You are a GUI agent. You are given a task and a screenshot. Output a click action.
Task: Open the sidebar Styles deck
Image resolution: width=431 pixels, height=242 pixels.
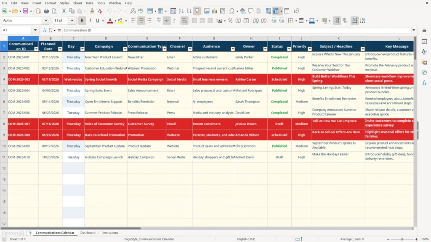coord(424,52)
